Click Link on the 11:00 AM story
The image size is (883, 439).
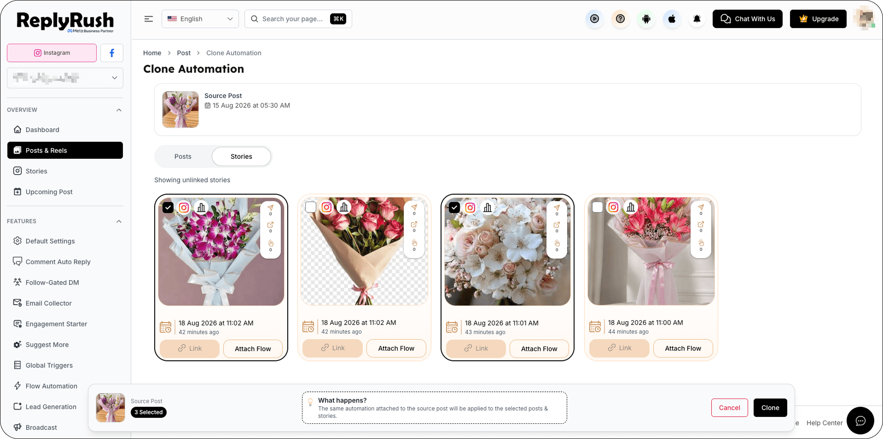point(619,348)
